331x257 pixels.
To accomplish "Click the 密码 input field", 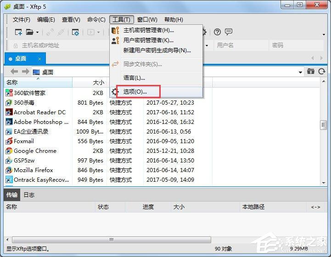I will coord(296,45).
